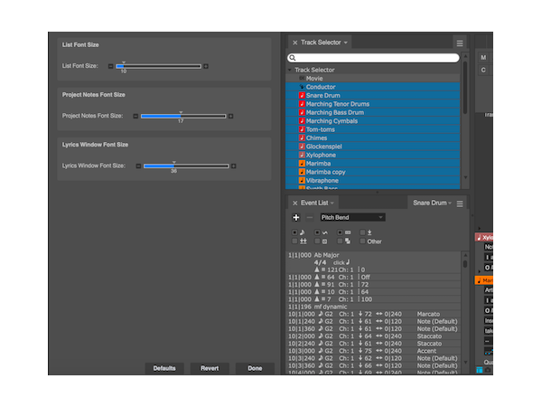
Task: Click the Defaults button
Action: click(x=164, y=368)
